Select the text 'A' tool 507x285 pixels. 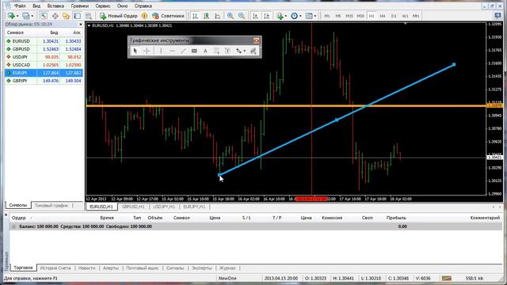point(205,51)
